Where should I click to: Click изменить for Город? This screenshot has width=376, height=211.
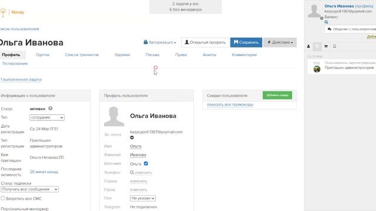tap(139, 190)
